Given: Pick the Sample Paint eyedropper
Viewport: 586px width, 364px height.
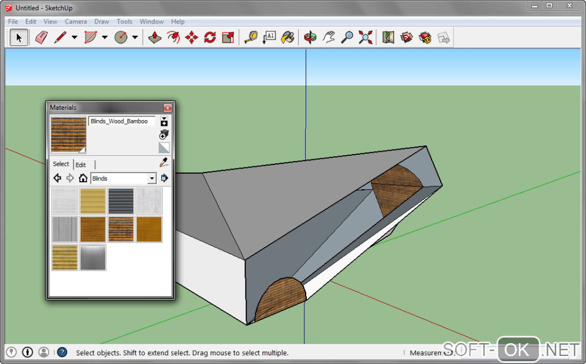Looking at the screenshot, I should pos(164,163).
